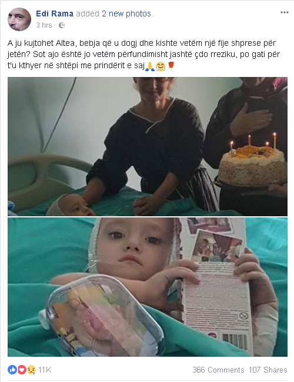Click the birthday cake with lit candles
294x382 pixels.
253,162
